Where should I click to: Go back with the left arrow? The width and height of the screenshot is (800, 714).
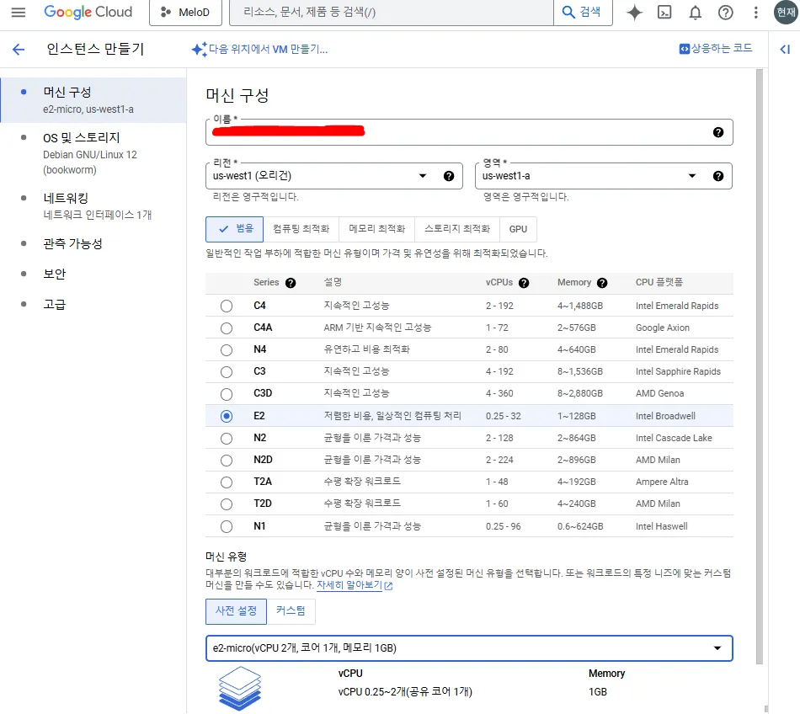(x=19, y=49)
